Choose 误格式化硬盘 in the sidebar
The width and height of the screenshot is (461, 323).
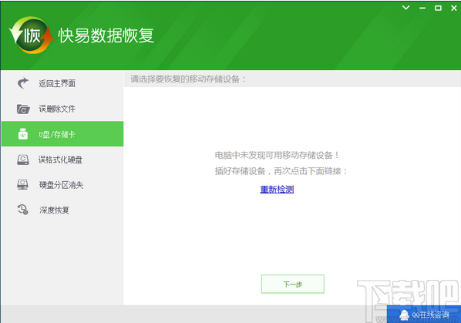click(x=62, y=160)
